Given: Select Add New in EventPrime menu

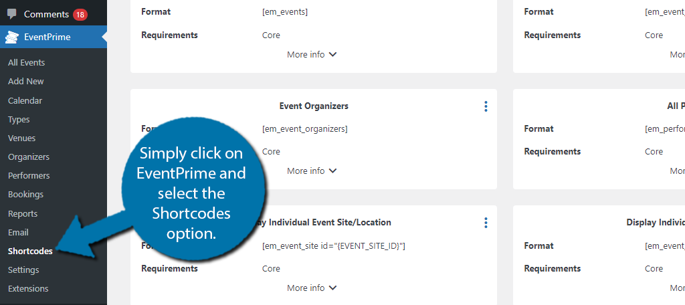Looking at the screenshot, I should pos(26,82).
